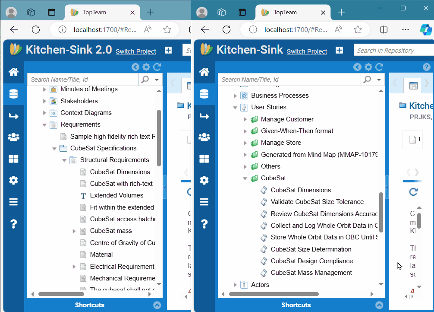Switch to the TopTeam tab in the right browser
The image size is (434, 312).
click(293, 13)
